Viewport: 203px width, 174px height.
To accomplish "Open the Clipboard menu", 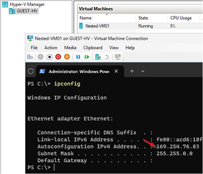I will [x=93, y=48].
